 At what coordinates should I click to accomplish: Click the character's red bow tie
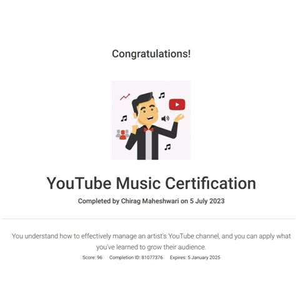pos(149,129)
